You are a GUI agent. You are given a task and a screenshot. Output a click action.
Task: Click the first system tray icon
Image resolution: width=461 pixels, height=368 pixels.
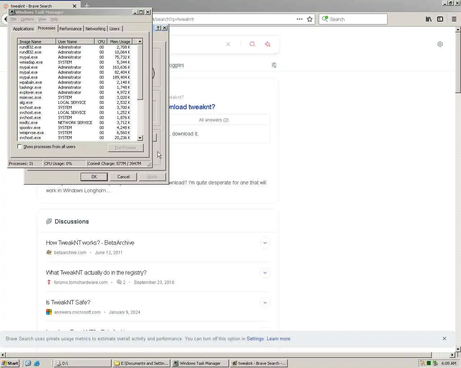point(422,363)
